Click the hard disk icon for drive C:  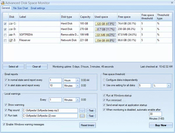pos(10,24)
